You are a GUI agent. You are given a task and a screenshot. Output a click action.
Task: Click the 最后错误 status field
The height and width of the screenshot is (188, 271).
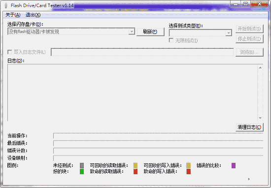(x=158, y=143)
